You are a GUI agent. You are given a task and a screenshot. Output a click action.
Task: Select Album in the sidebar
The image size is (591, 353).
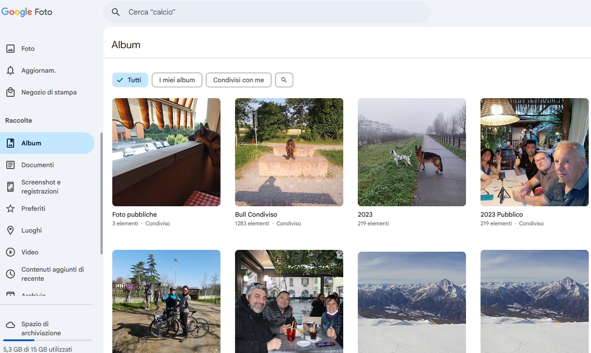click(x=30, y=143)
